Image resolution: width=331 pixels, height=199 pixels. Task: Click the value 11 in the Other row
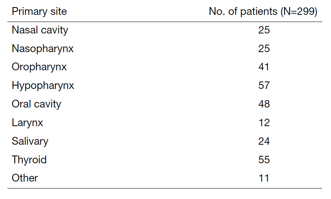(x=264, y=178)
